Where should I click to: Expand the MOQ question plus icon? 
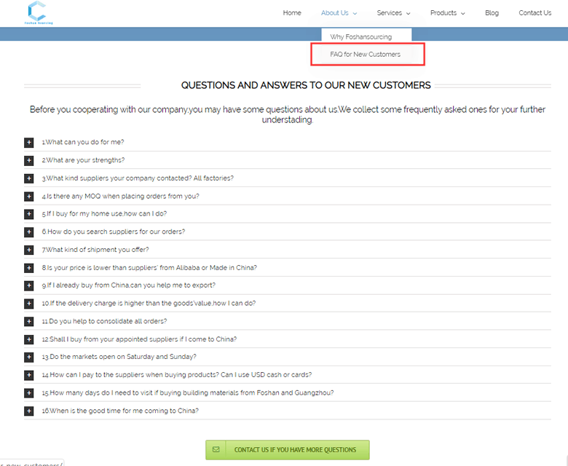point(29,197)
